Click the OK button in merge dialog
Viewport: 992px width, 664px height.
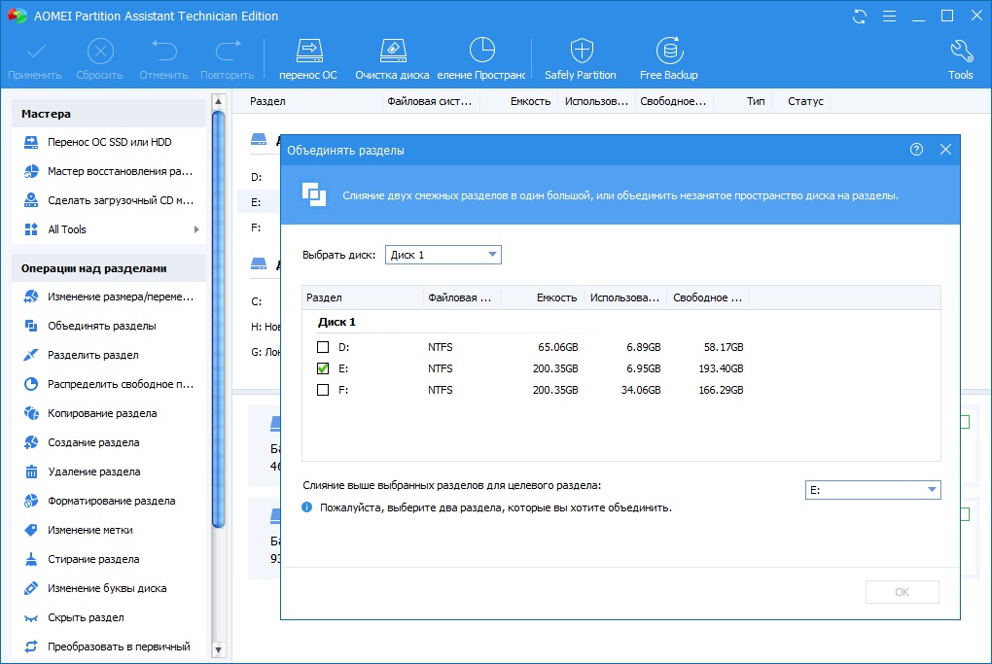coord(902,592)
